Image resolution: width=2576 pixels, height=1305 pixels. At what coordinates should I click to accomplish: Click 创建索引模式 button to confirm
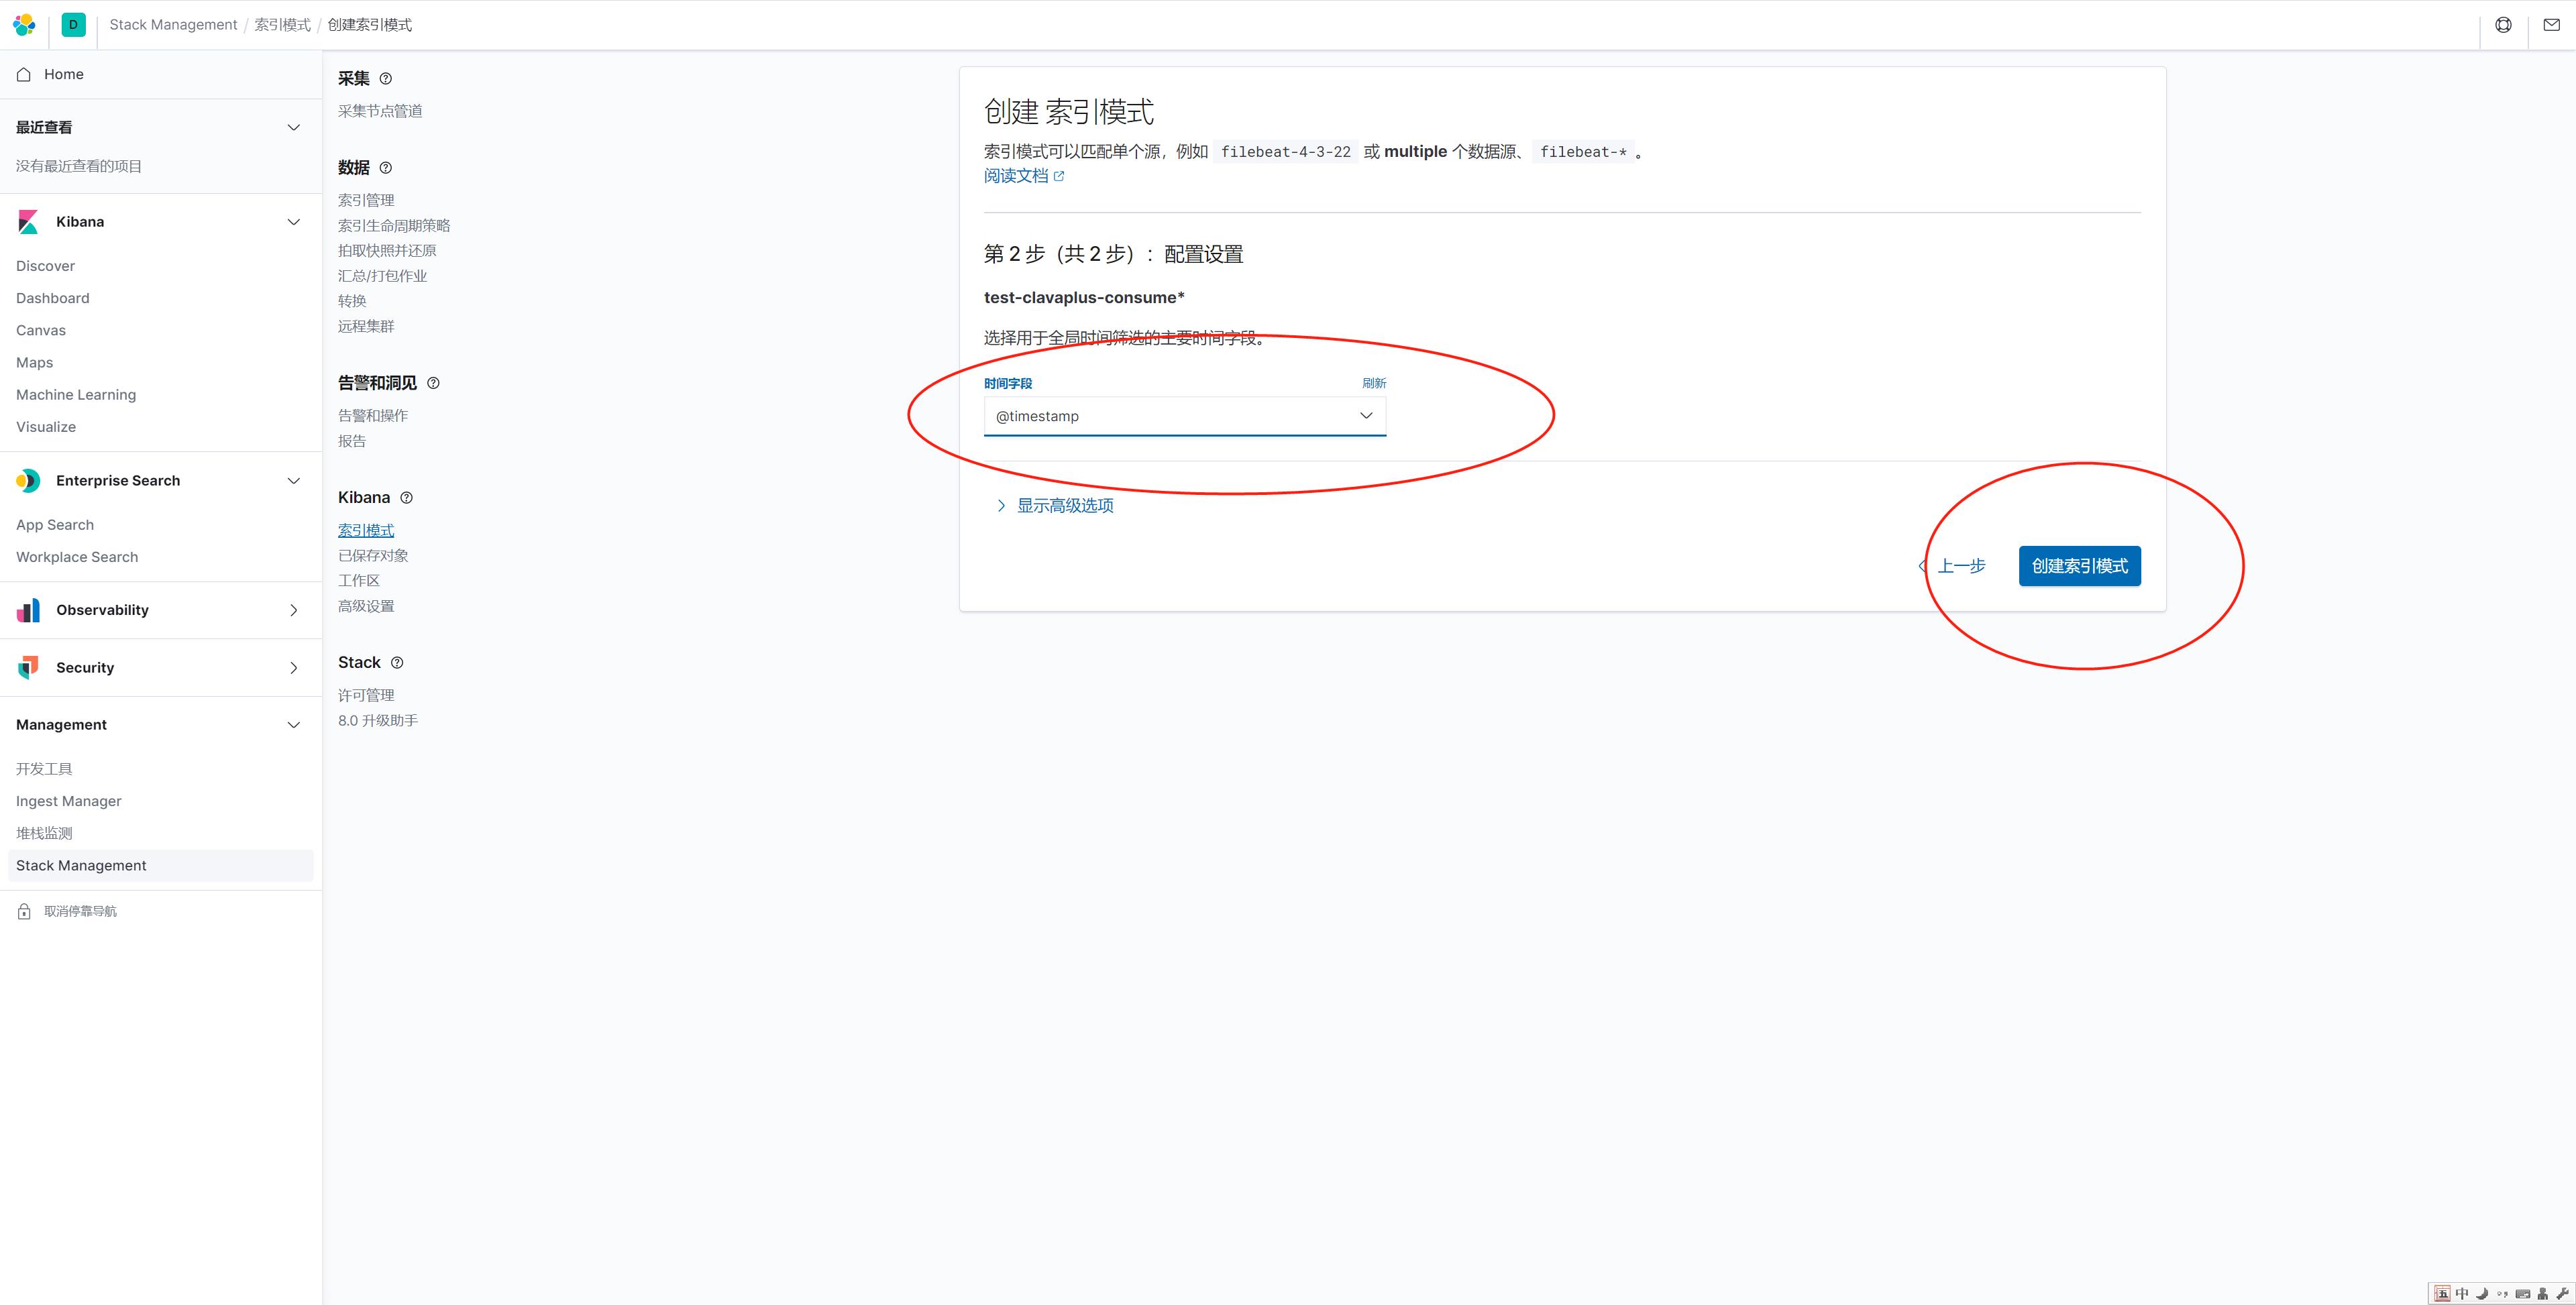(2080, 564)
